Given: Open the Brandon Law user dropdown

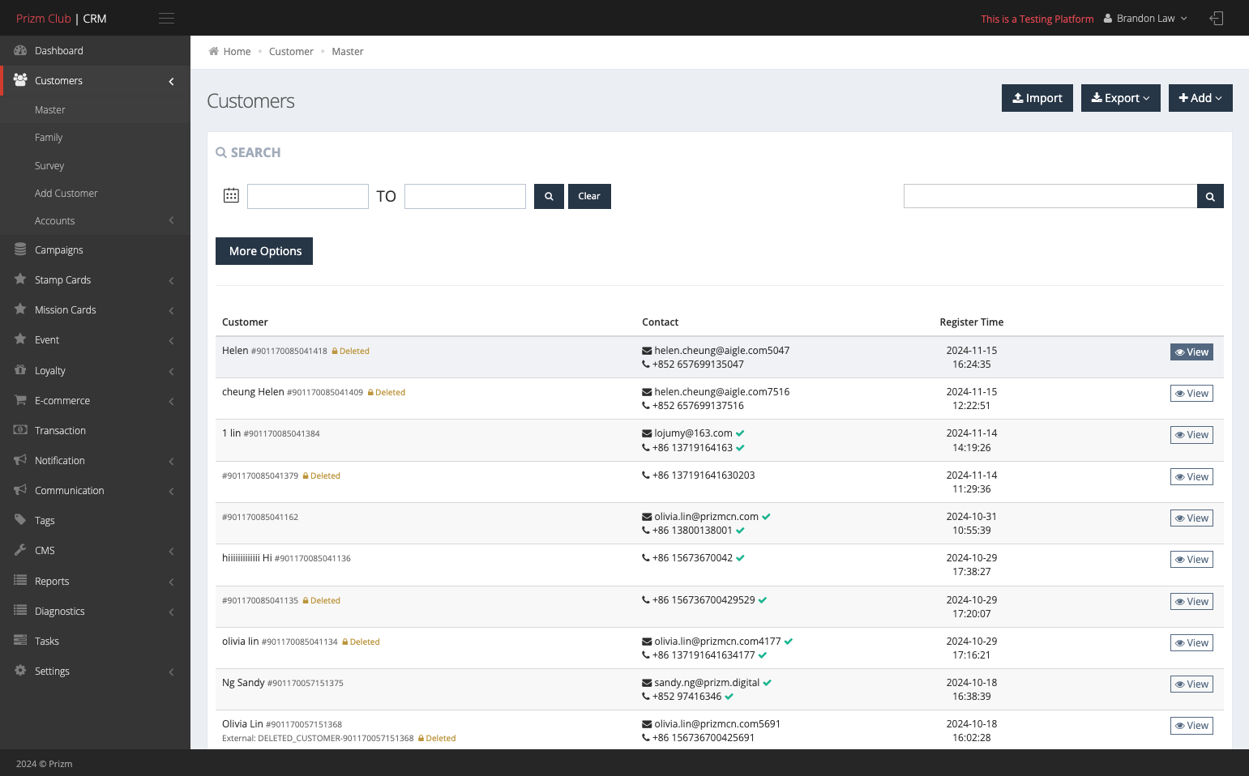Looking at the screenshot, I should (1145, 19).
